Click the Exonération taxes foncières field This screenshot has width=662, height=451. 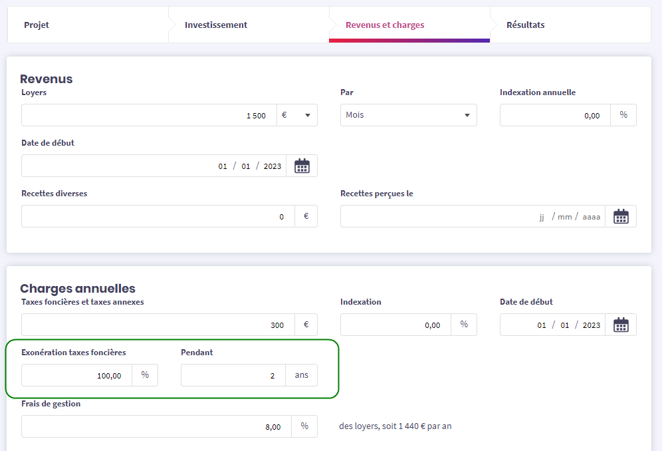pos(76,375)
